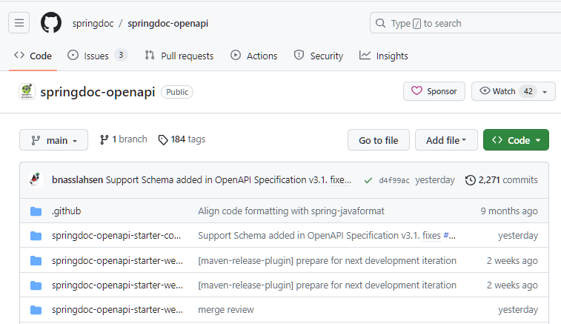Click the Watch eye icon
561x324 pixels.
click(485, 91)
